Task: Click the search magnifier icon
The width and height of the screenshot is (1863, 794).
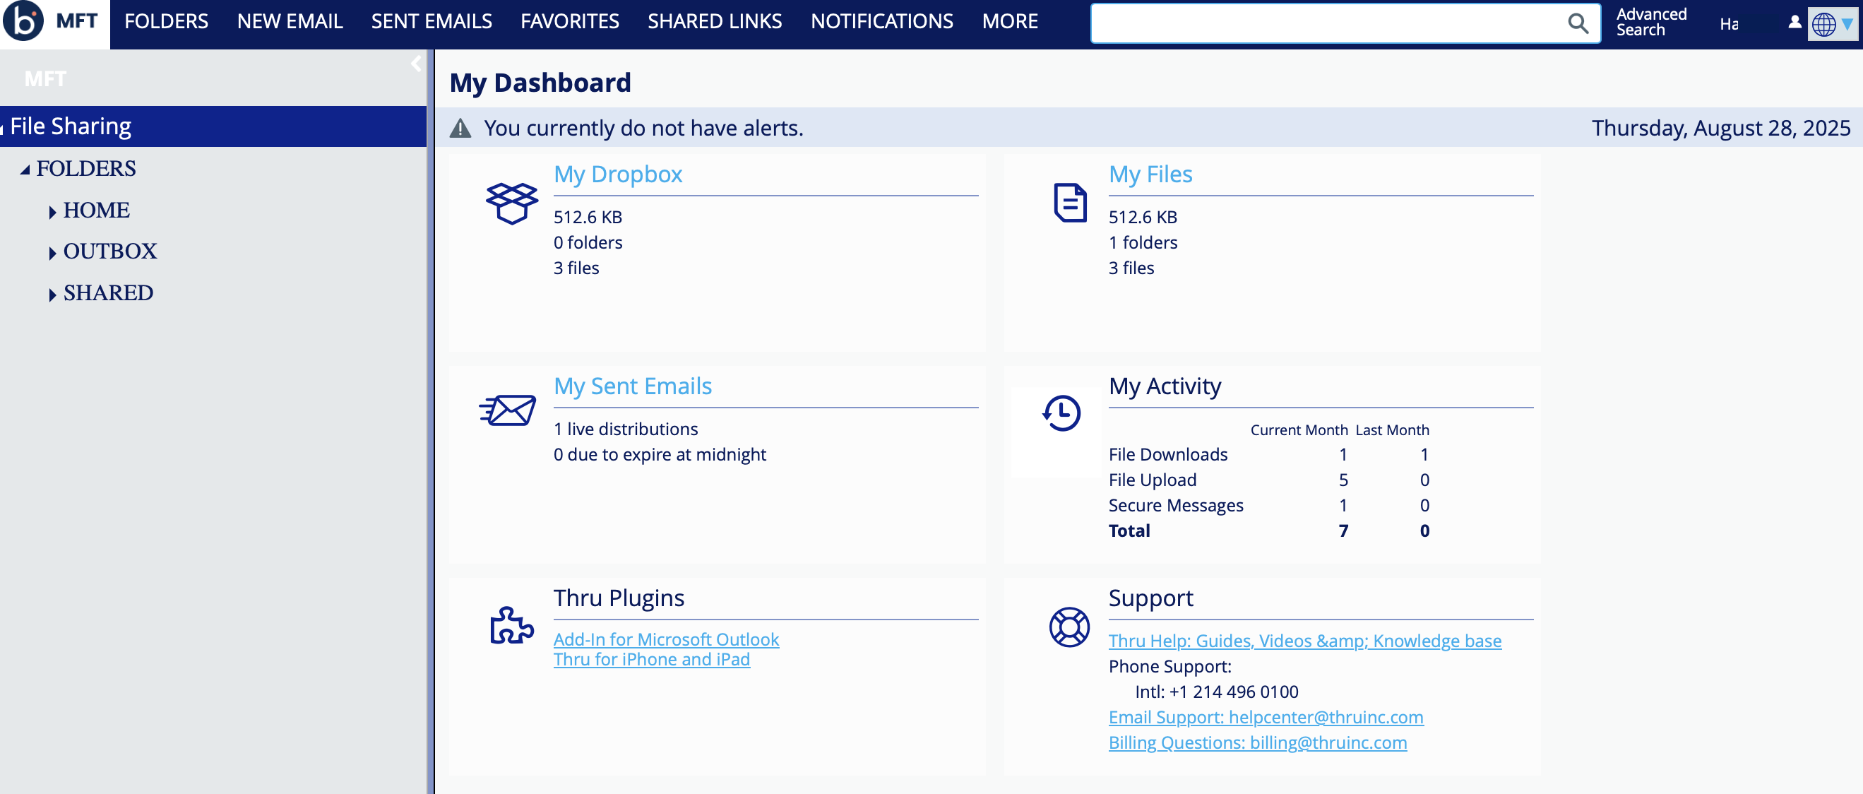Action: pos(1578,24)
